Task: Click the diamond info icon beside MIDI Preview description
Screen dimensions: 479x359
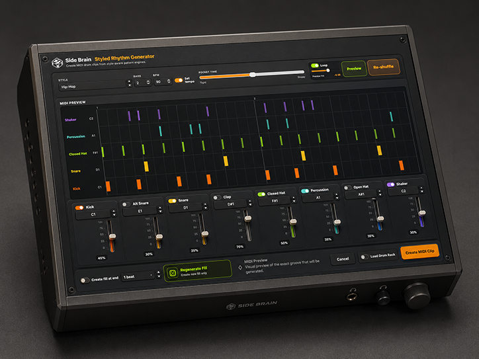Action: click(x=240, y=267)
